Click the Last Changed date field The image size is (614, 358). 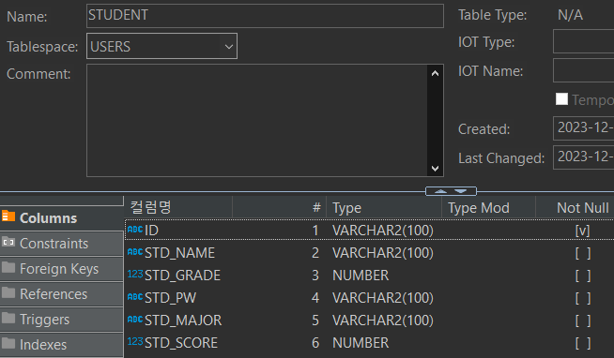[x=583, y=157]
